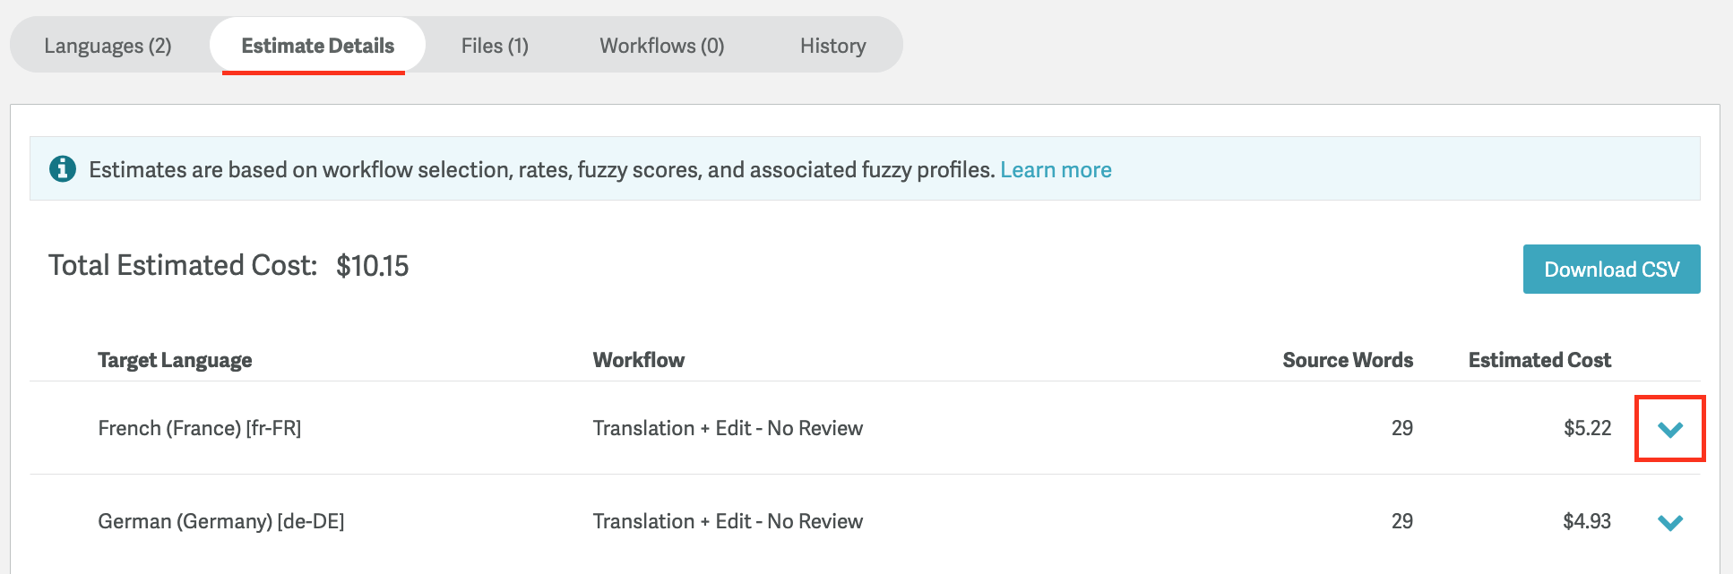Viewport: 1733px width, 574px height.
Task: Click the $4.93 estimated cost for German
Action: pos(1587,521)
